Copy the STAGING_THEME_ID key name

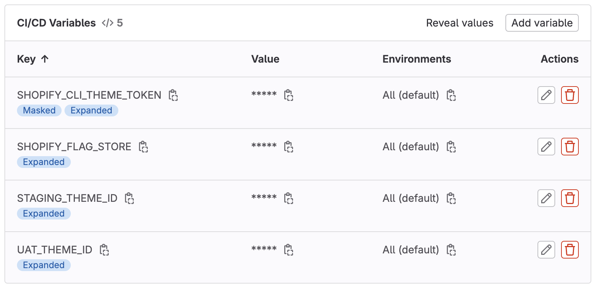tap(129, 199)
